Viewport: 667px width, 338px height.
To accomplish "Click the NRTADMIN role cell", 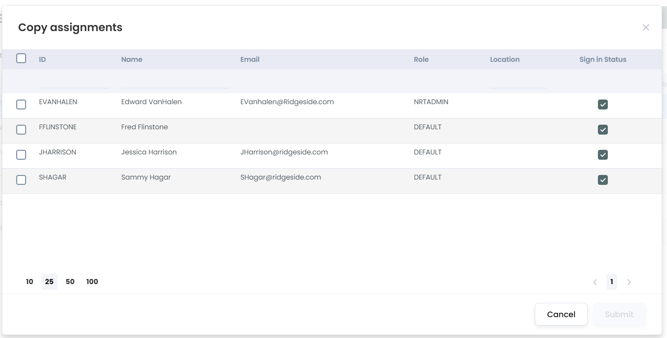I will coord(431,102).
